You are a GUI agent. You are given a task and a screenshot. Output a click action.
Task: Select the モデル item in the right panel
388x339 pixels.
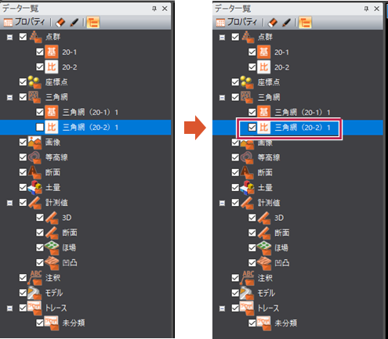[x=267, y=293]
